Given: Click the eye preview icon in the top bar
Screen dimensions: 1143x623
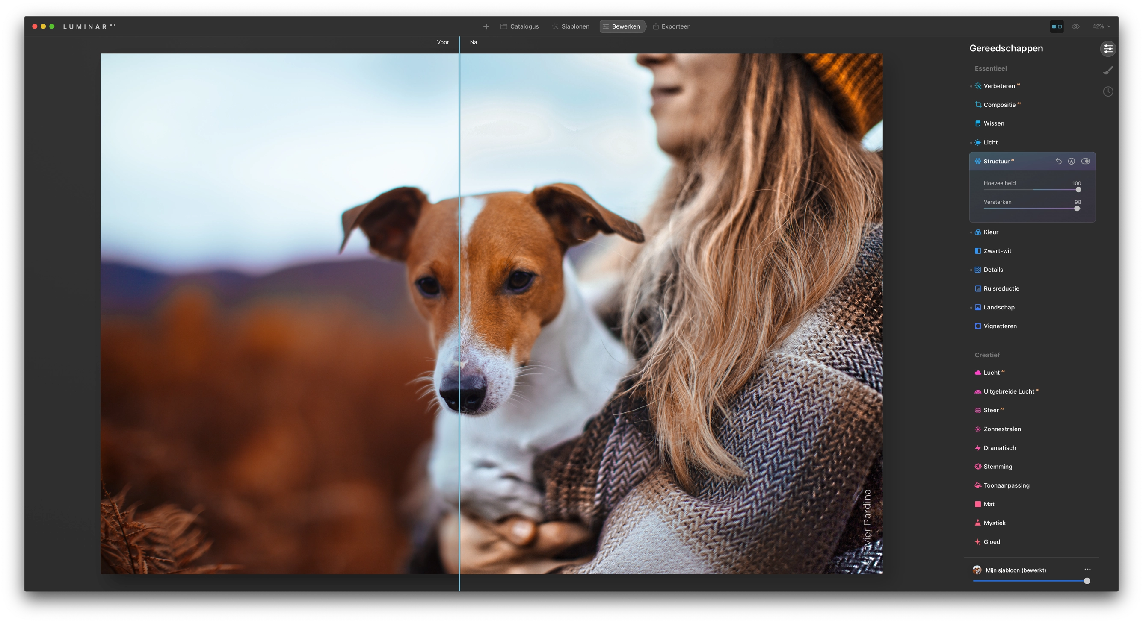Looking at the screenshot, I should pos(1075,26).
